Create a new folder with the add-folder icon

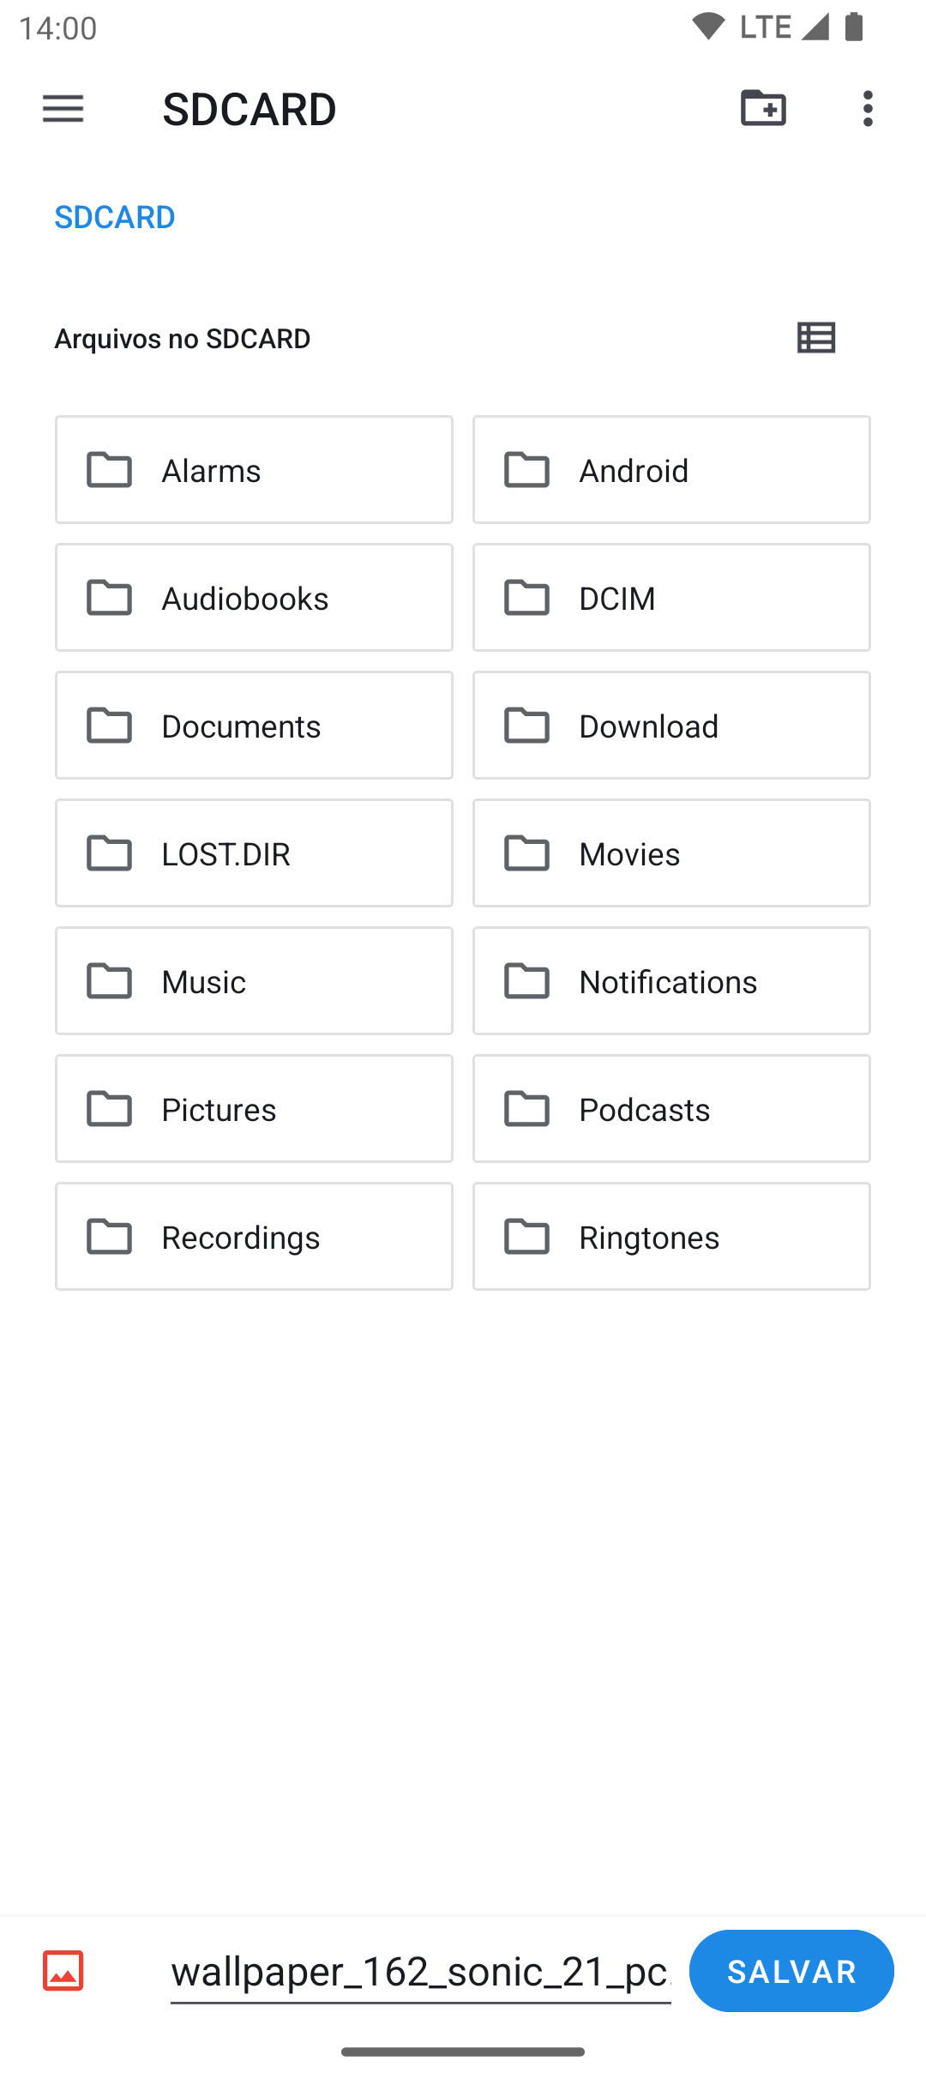[763, 109]
